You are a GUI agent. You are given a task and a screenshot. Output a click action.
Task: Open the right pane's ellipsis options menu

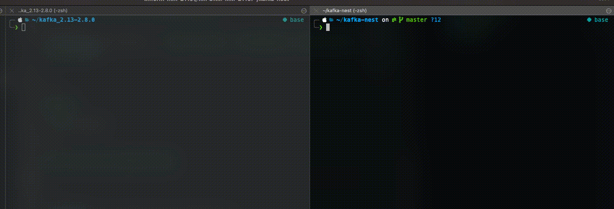608,10
